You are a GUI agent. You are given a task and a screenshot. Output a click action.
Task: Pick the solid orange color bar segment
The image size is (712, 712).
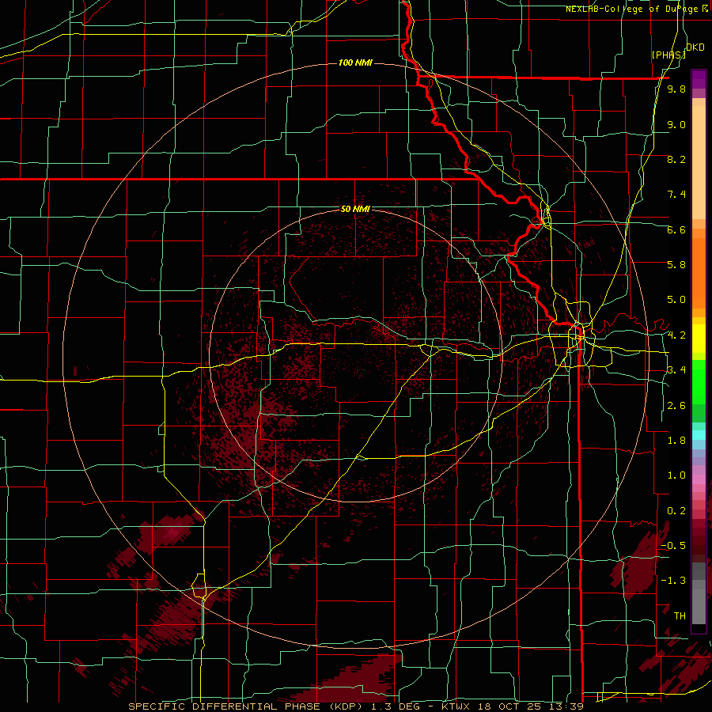pos(699,274)
